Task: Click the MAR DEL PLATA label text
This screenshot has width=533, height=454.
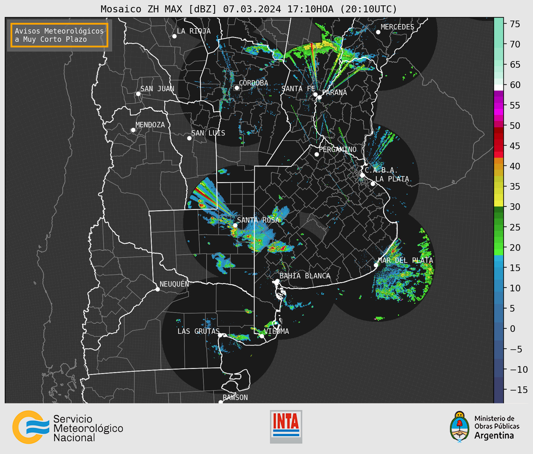Action: [x=406, y=260]
